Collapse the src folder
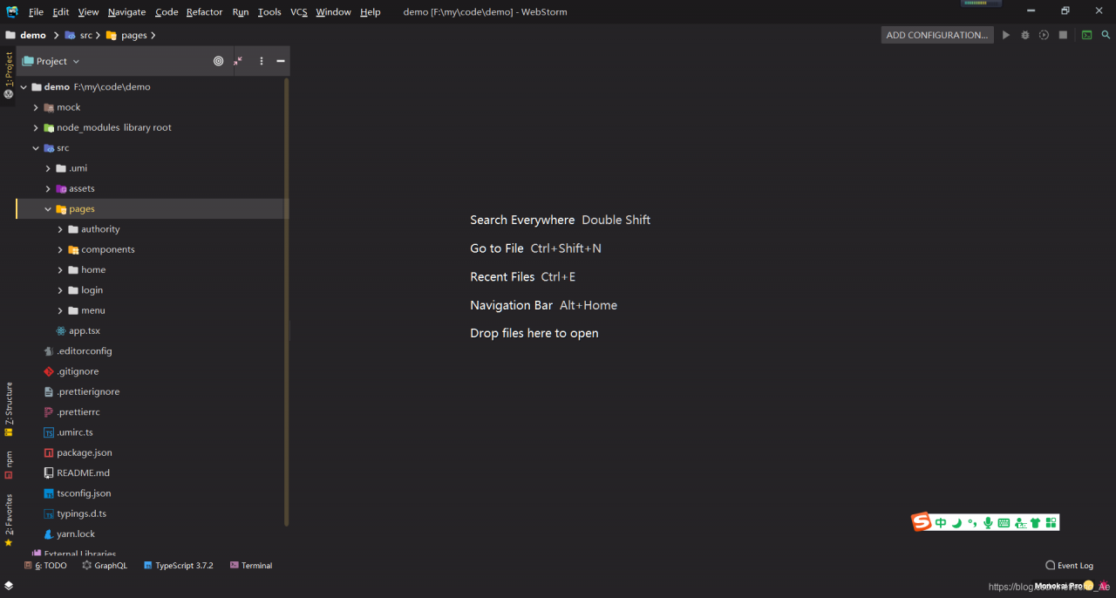 (x=36, y=148)
